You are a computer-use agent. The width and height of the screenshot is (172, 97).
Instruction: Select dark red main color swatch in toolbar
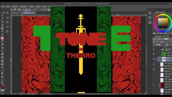click(1, 86)
